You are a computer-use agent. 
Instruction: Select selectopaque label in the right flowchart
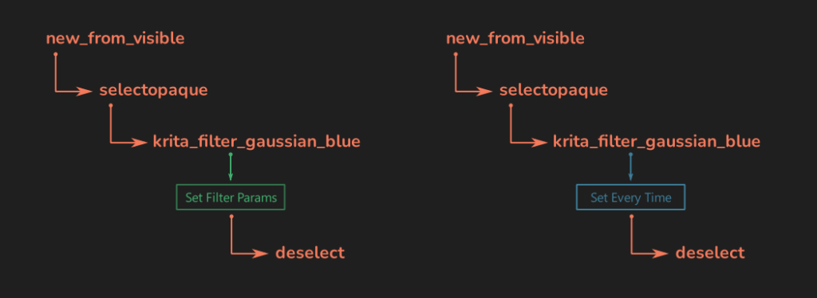[x=554, y=91]
